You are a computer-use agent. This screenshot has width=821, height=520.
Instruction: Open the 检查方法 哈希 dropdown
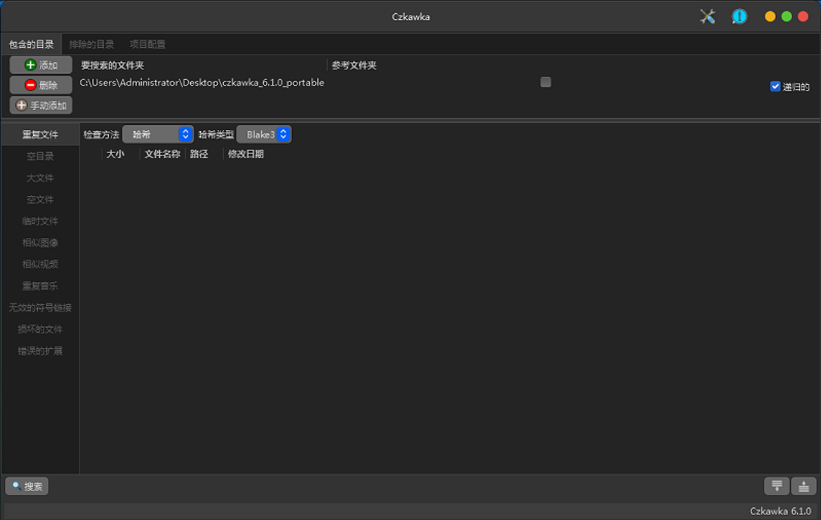click(158, 134)
